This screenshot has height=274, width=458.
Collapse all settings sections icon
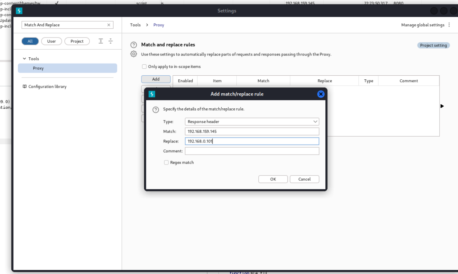pyautogui.click(x=110, y=41)
